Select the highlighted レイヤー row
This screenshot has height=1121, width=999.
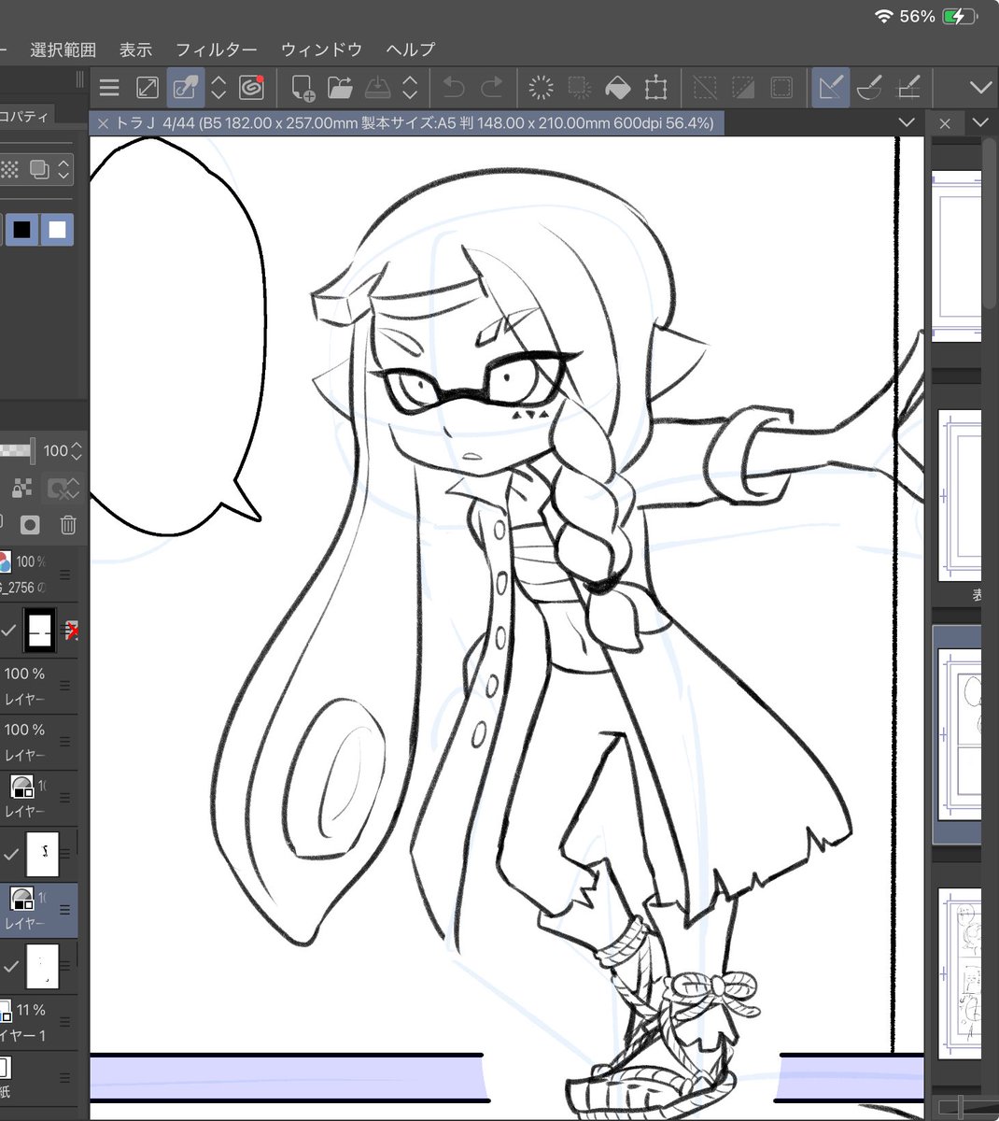(x=38, y=911)
